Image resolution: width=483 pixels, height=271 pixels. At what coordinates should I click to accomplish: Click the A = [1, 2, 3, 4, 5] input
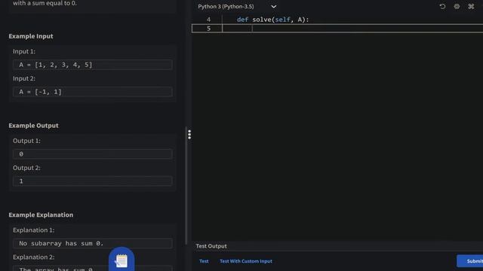tap(92, 65)
